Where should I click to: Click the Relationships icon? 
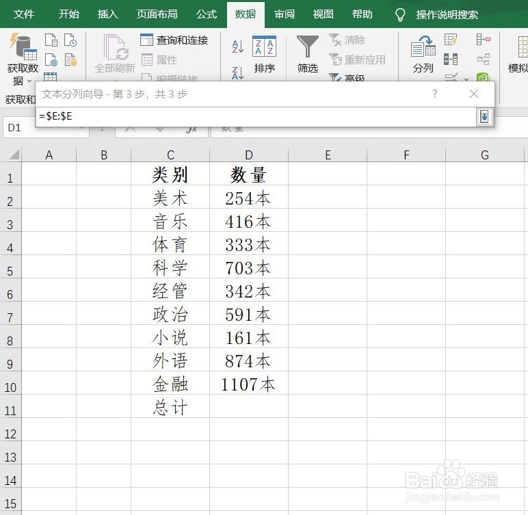click(x=484, y=60)
